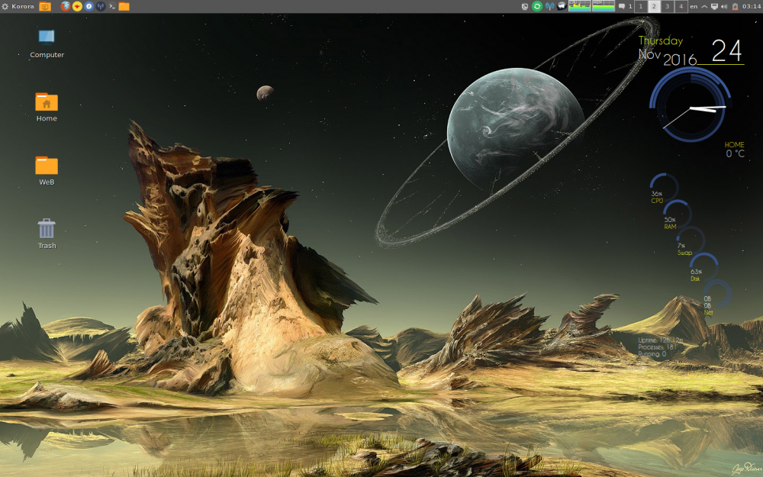The image size is (763, 477).
Task: Open the WeB folder on desktop
Action: (47, 171)
